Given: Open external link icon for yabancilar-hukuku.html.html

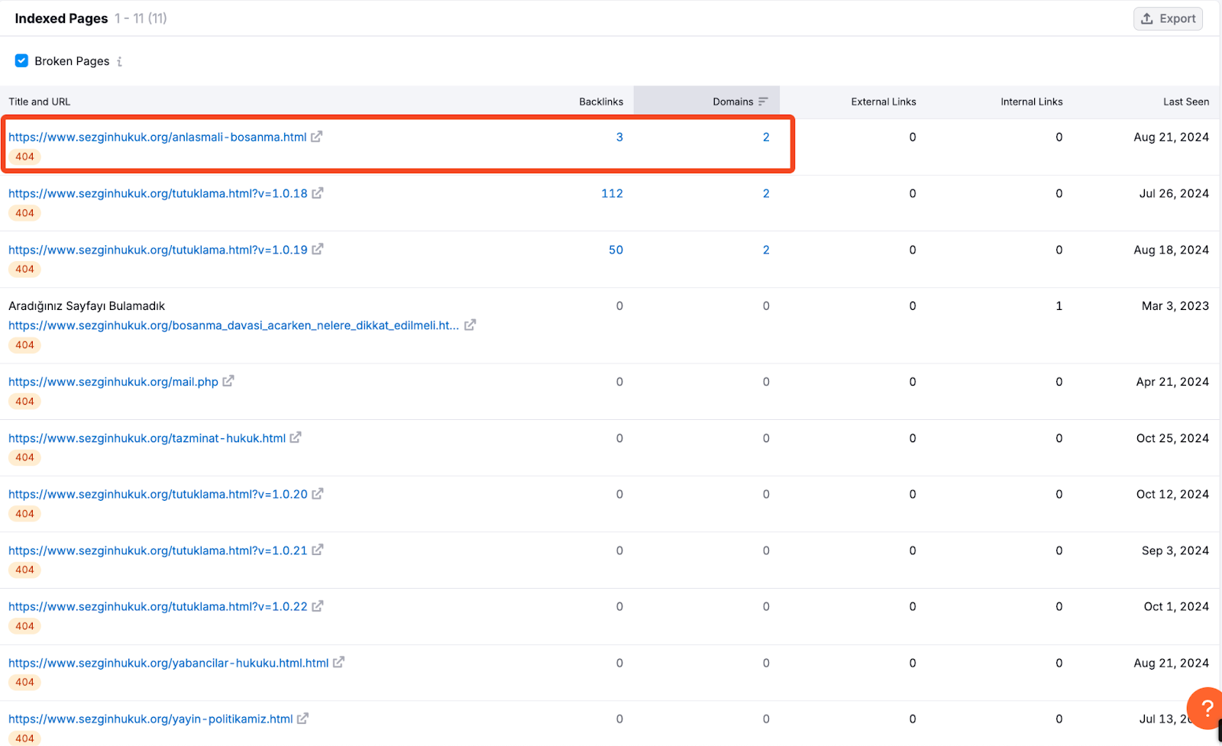Looking at the screenshot, I should pos(338,663).
